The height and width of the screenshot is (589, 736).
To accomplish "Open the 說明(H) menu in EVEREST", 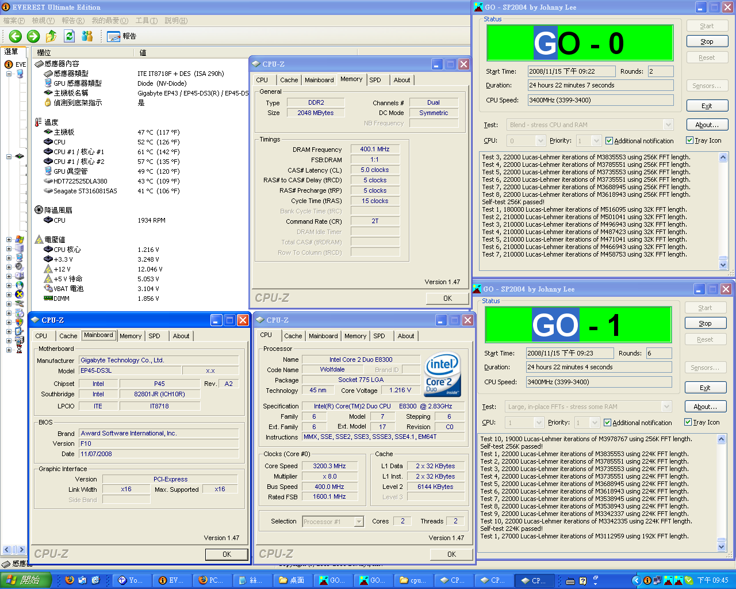I will (176, 21).
